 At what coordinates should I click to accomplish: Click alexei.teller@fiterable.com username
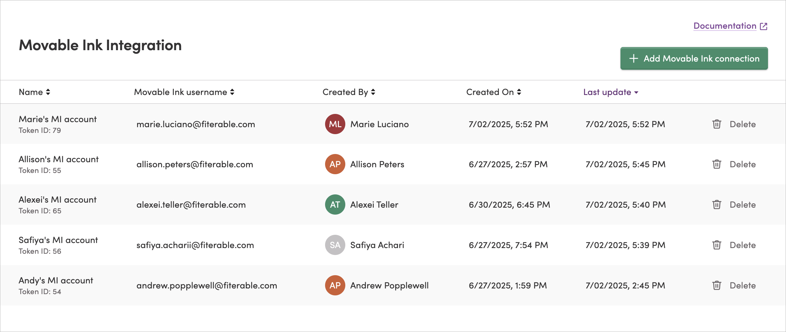(x=191, y=205)
